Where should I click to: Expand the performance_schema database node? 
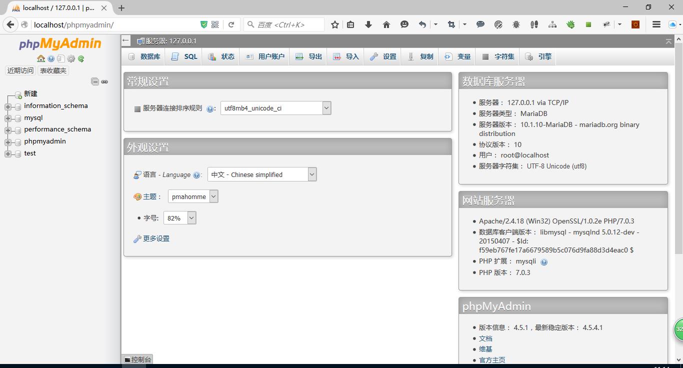(8, 130)
